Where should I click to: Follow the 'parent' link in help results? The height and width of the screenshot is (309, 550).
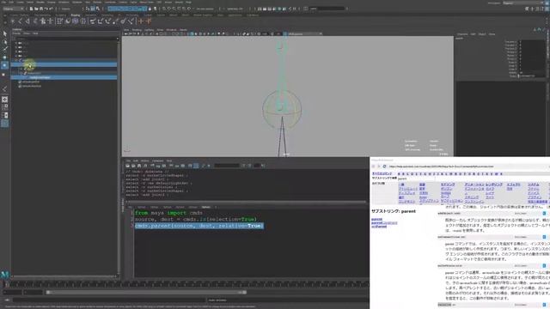(x=376, y=220)
